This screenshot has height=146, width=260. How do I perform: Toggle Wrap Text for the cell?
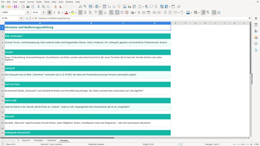tap(111, 12)
